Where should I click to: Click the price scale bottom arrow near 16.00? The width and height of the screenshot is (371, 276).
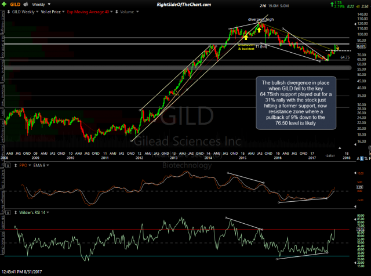(355, 144)
